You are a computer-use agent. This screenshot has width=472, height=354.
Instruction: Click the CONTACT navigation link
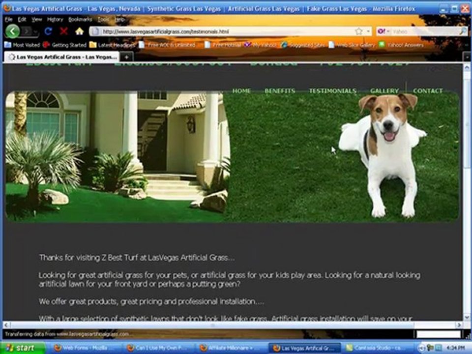pyautogui.click(x=428, y=90)
